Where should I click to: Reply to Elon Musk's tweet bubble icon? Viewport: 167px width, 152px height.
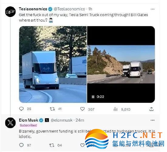click(x=22, y=145)
